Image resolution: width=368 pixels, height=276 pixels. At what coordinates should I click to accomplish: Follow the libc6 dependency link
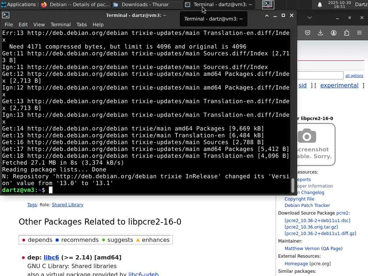tap(51, 257)
